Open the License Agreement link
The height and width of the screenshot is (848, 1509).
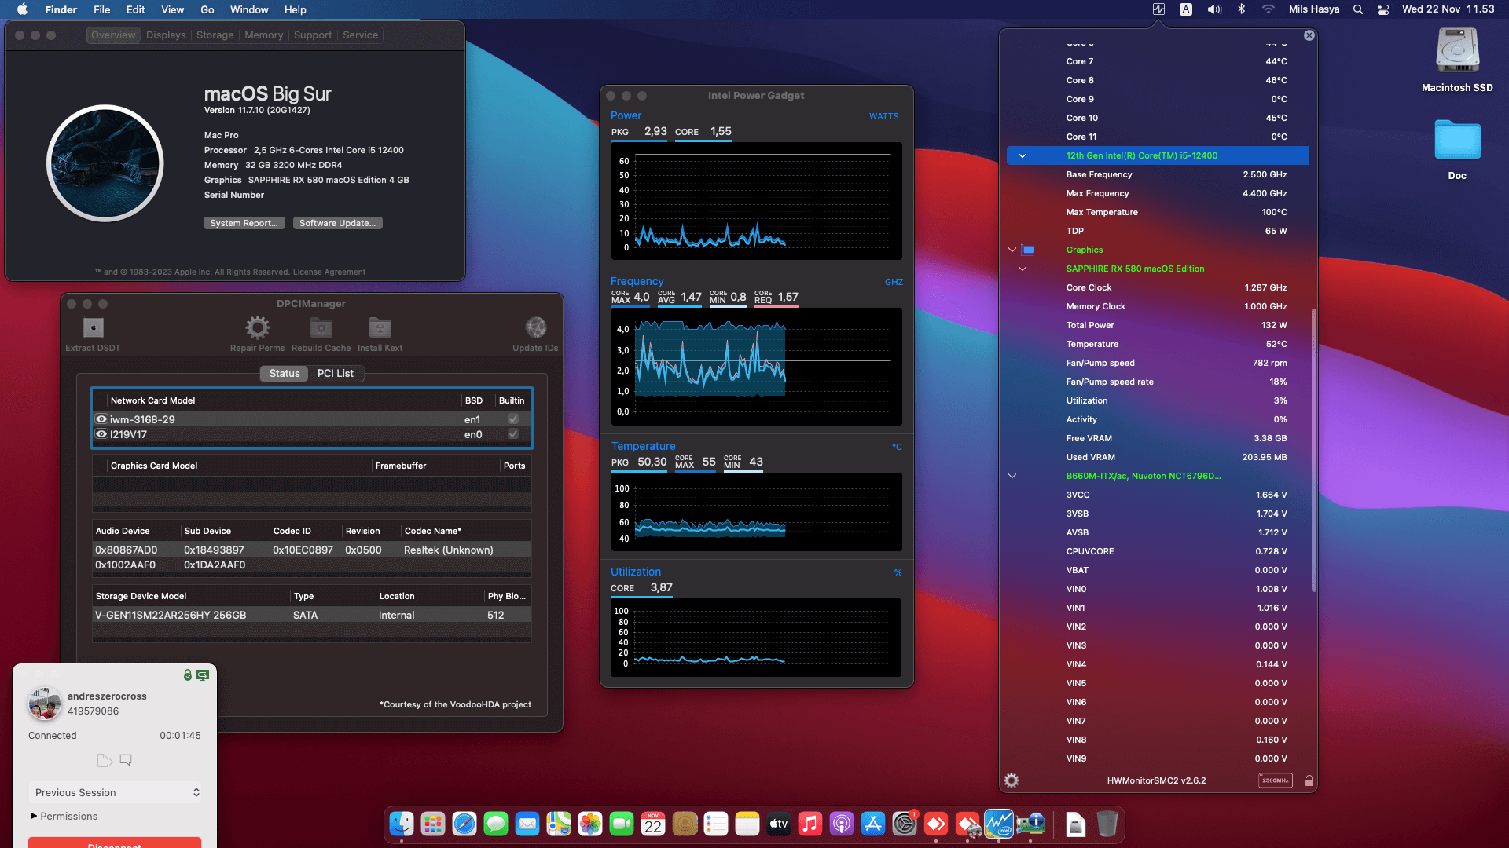click(329, 272)
